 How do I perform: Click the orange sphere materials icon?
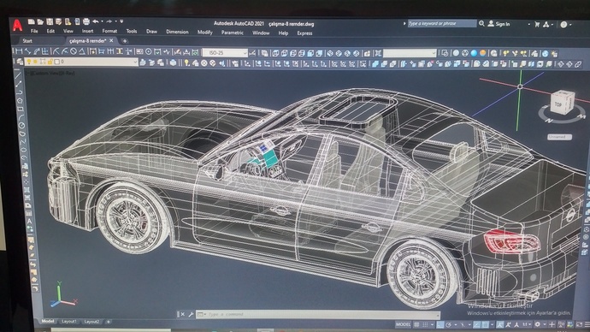483,53
